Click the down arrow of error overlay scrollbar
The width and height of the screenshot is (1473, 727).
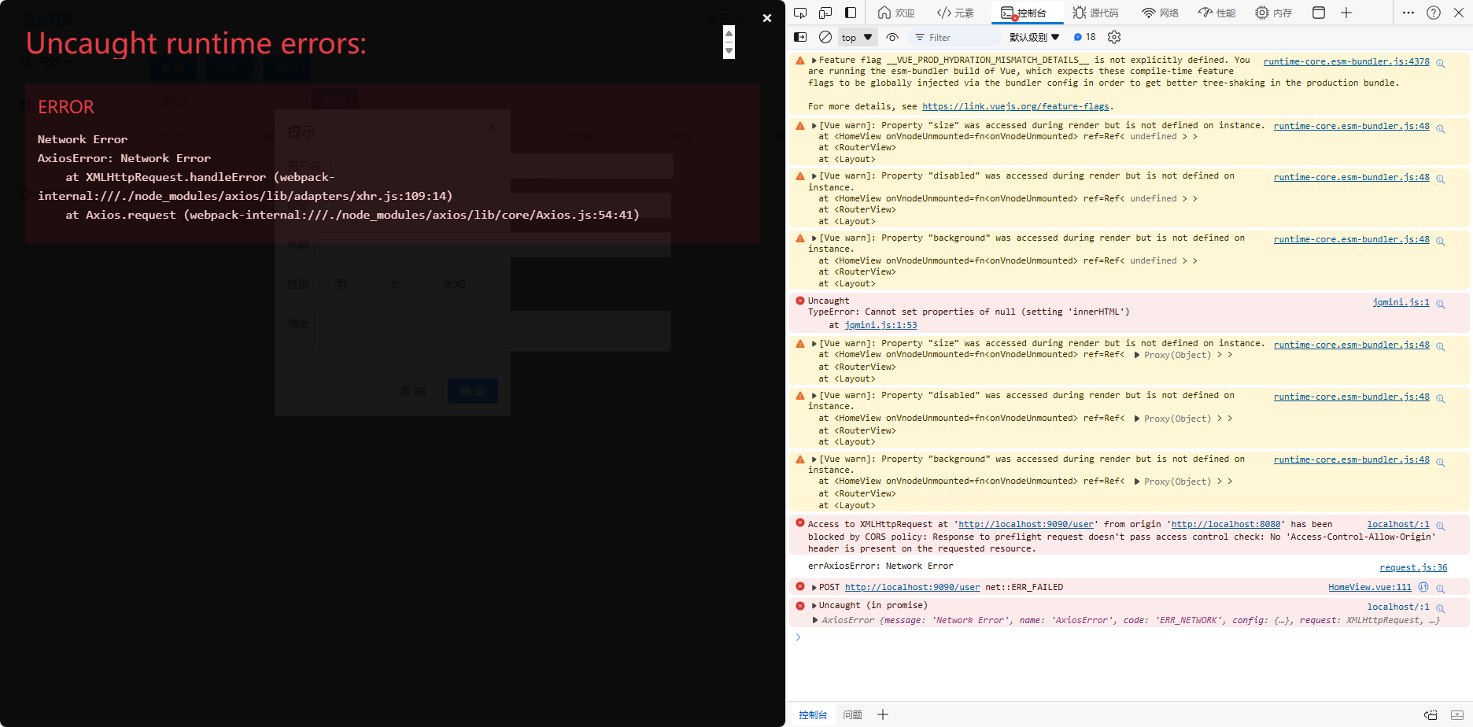tap(729, 51)
